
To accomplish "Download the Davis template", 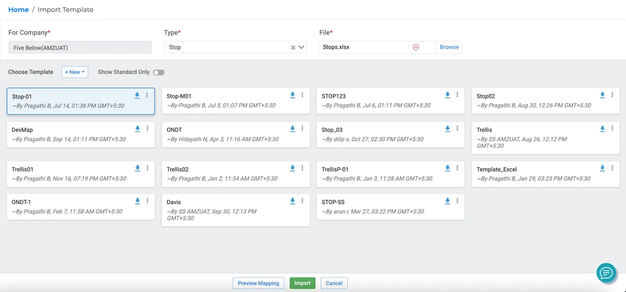I will 292,201.
